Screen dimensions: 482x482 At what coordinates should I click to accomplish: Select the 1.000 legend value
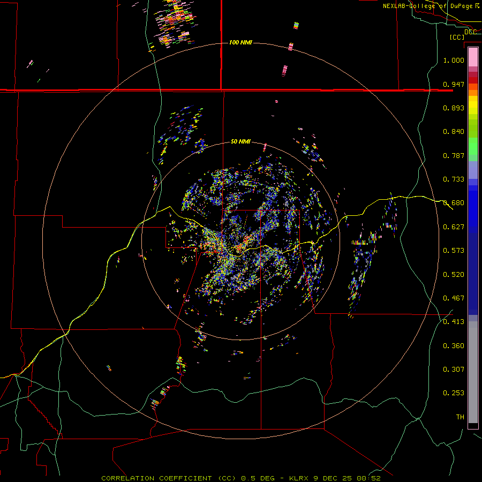454,60
